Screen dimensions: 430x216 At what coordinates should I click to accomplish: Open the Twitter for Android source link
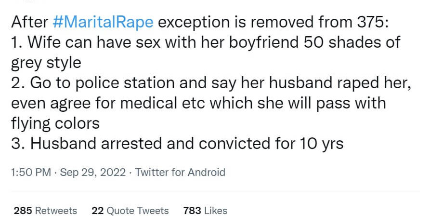click(x=180, y=172)
